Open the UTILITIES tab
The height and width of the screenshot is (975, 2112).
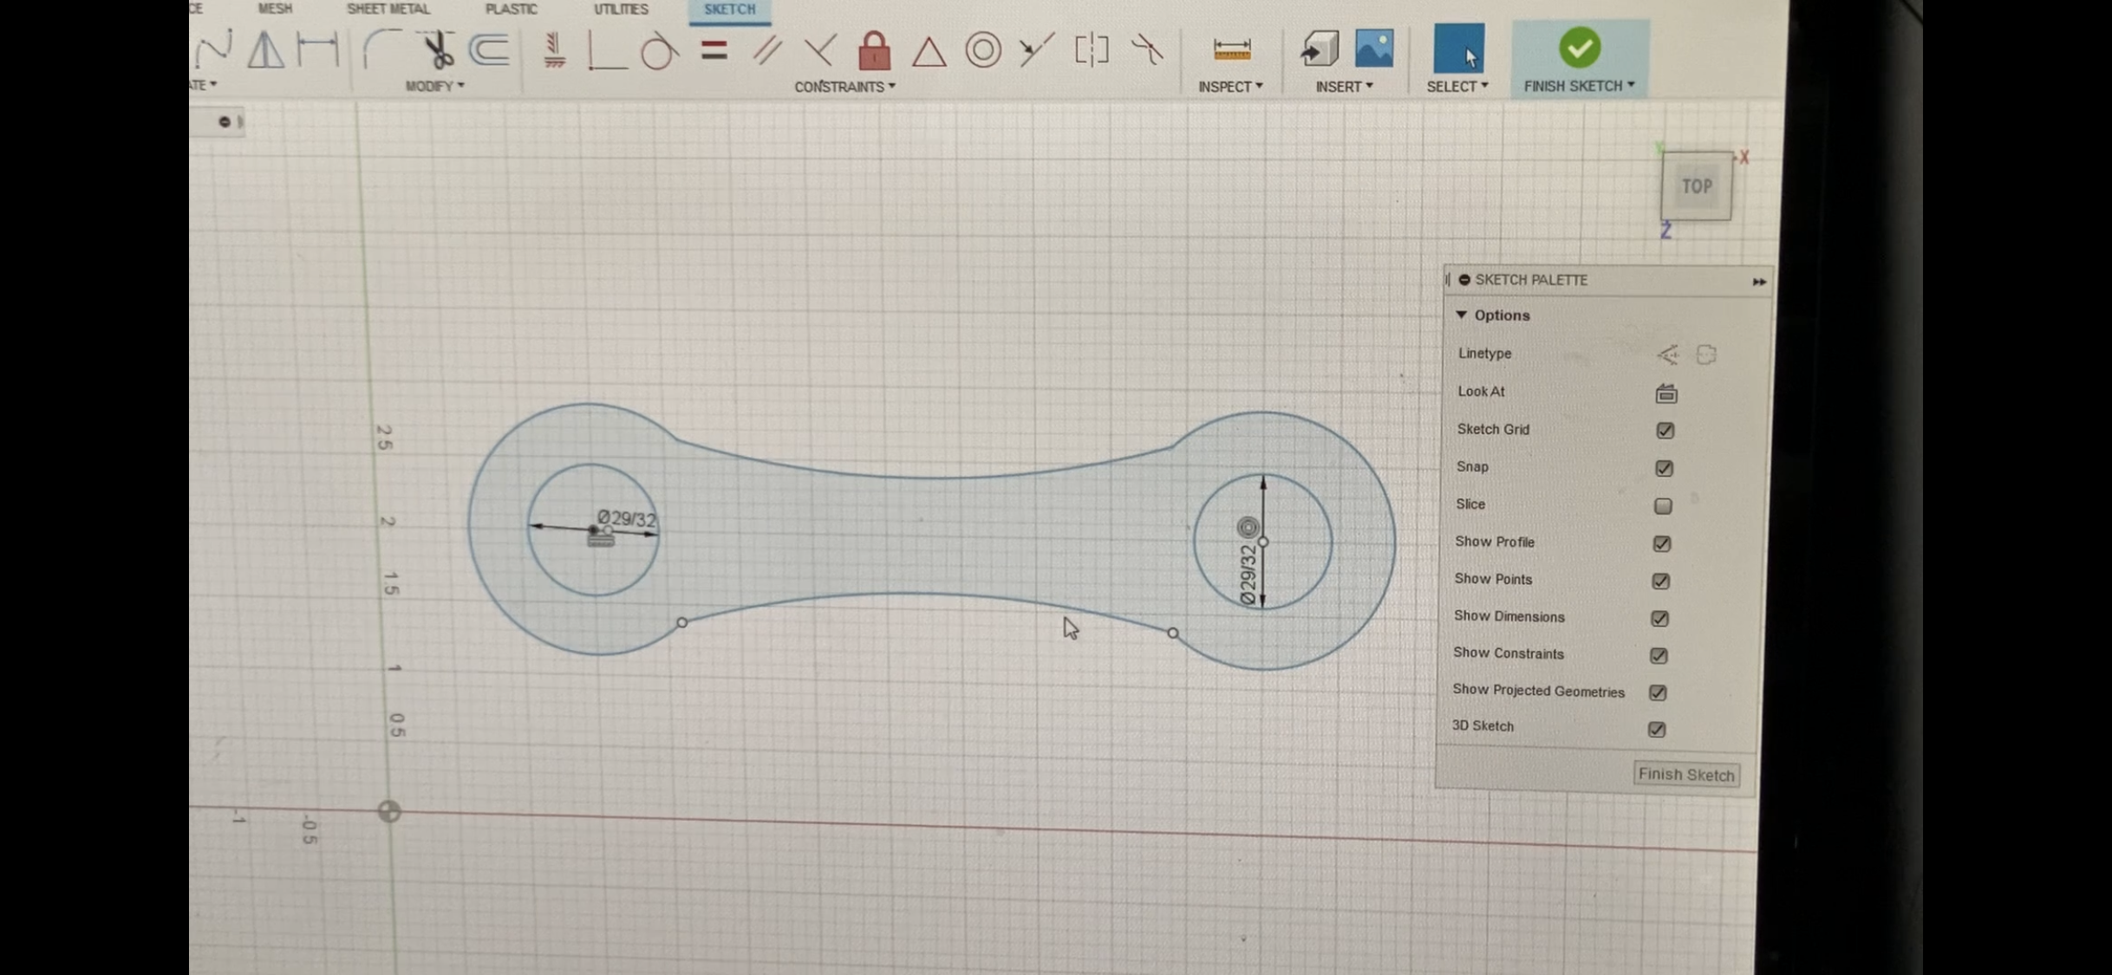[x=621, y=9]
